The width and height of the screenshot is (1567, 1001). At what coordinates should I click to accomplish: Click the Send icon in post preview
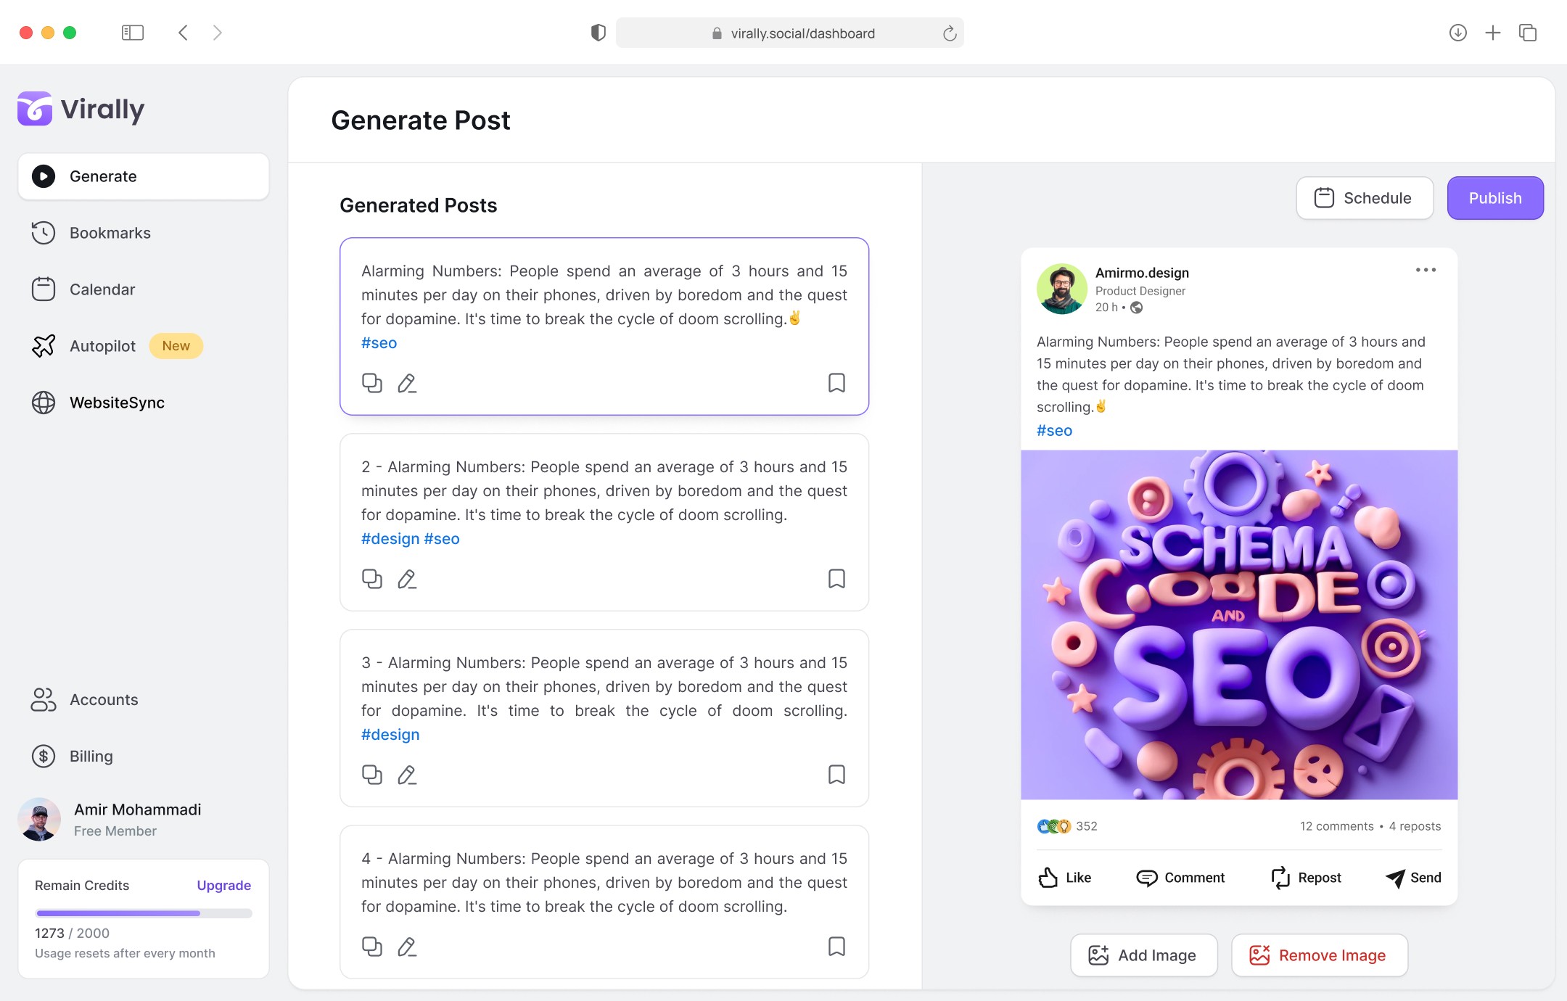click(x=1395, y=878)
